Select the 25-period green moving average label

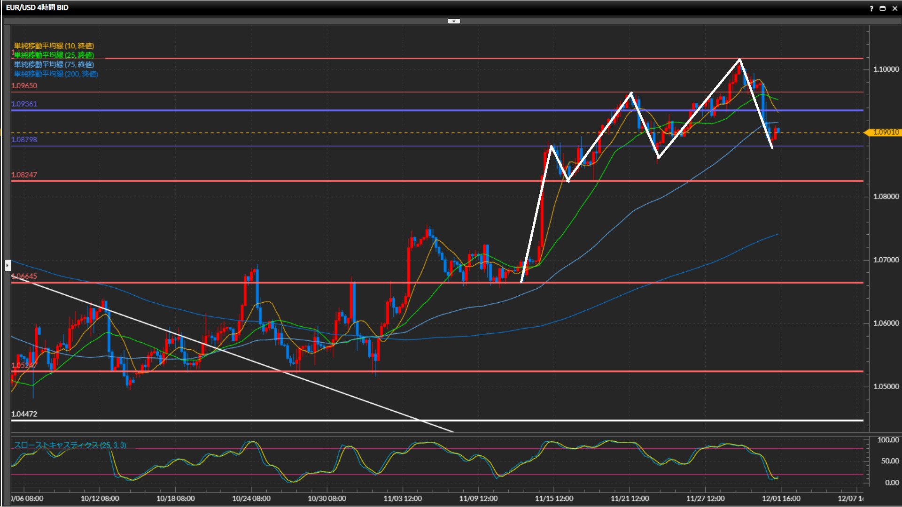click(x=54, y=55)
